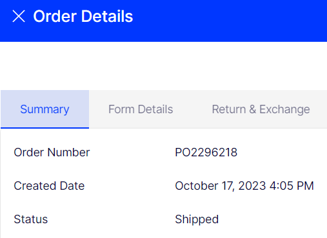
Task: Switch to the Summary tab
Action: pos(45,109)
